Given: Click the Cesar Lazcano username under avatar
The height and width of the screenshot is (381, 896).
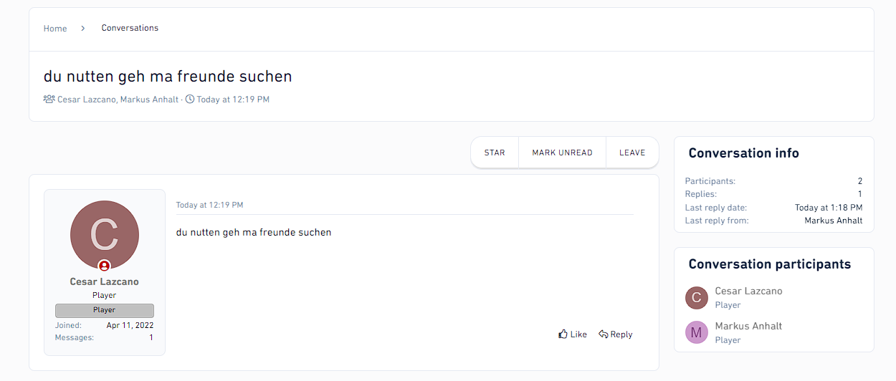Looking at the screenshot, I should (x=105, y=281).
